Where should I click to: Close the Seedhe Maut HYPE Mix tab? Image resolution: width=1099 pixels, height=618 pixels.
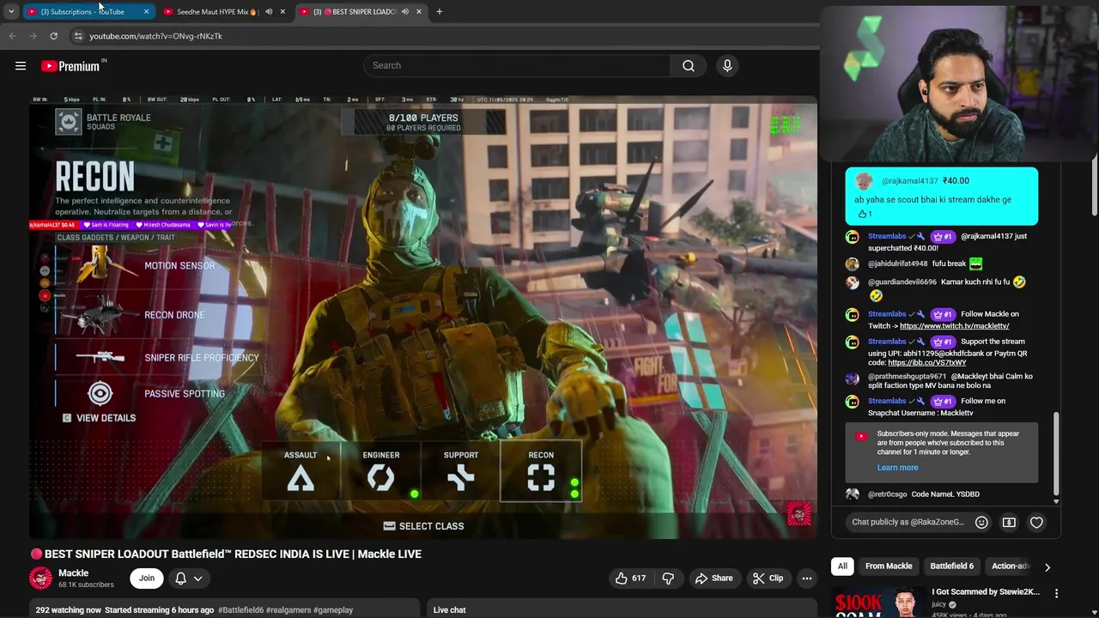point(282,11)
